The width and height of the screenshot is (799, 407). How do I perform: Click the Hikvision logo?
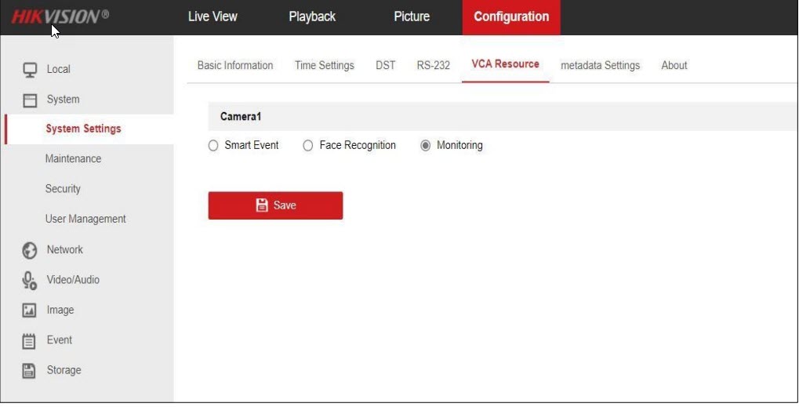coord(60,16)
